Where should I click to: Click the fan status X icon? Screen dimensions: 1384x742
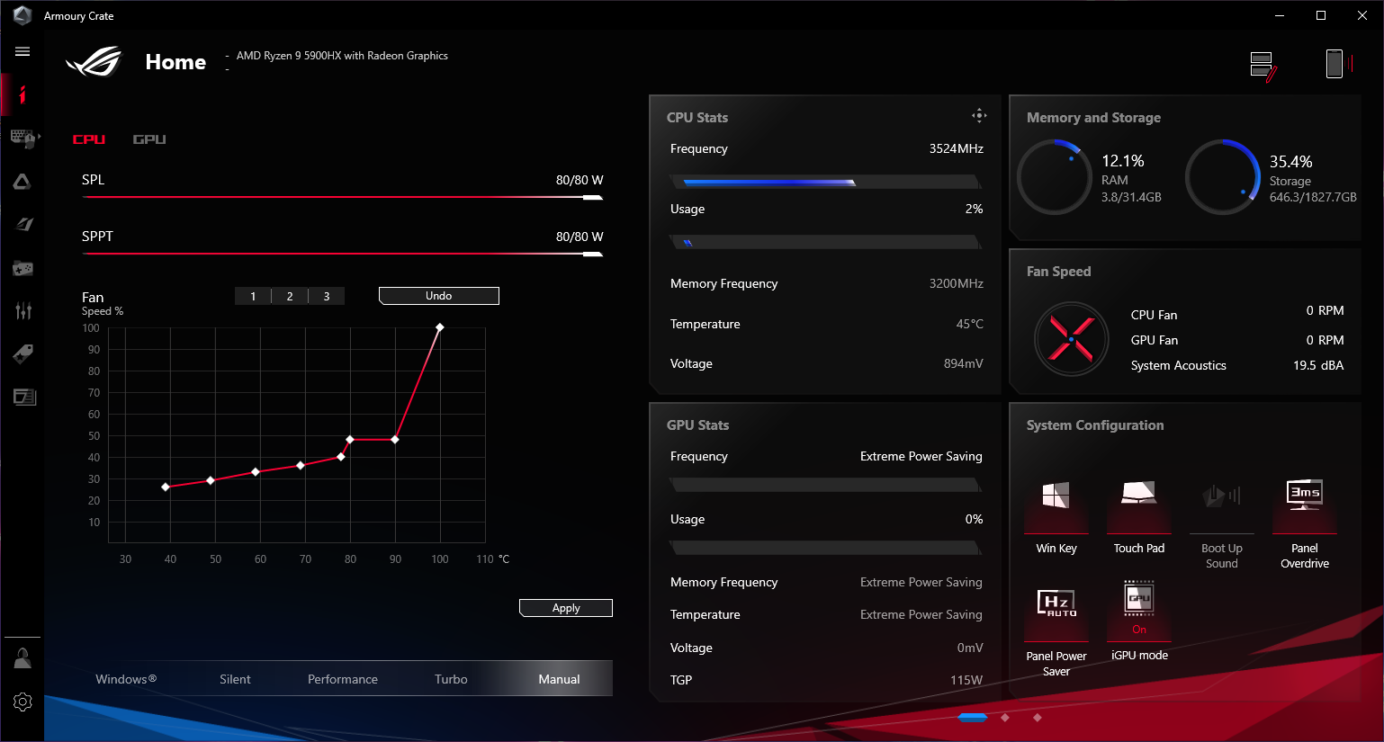[x=1071, y=339]
